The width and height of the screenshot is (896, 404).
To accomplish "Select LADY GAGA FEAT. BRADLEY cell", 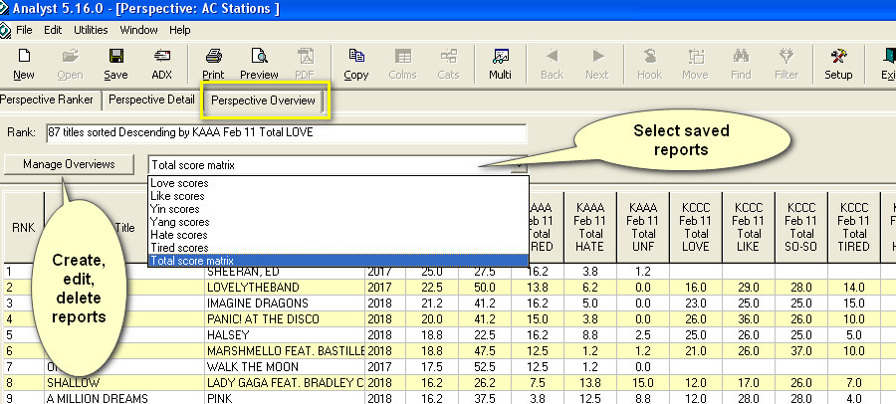I will click(285, 382).
